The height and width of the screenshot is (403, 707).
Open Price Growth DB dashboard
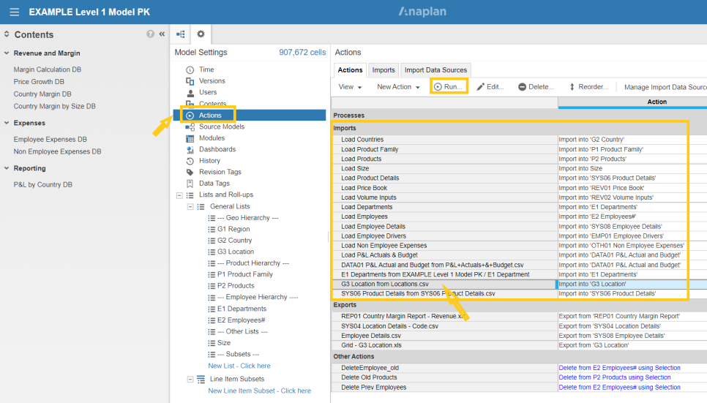[x=39, y=82]
